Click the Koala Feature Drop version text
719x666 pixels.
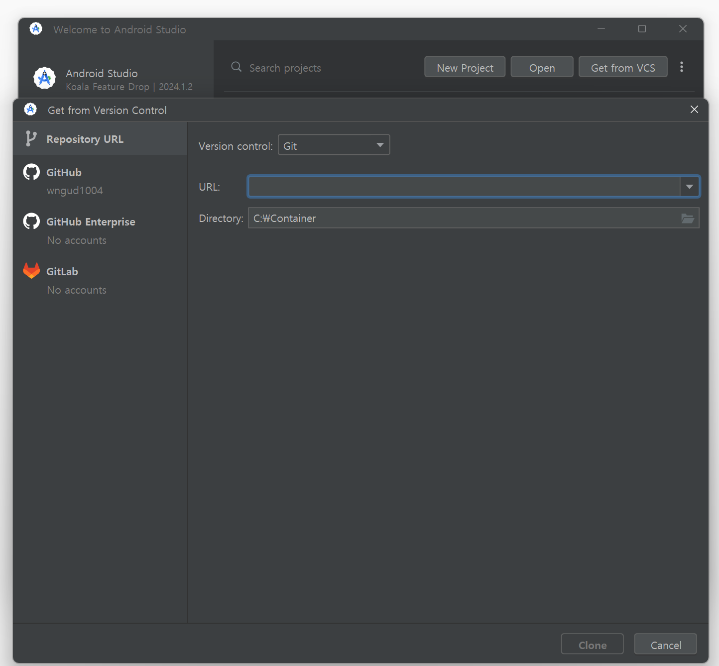coord(129,87)
